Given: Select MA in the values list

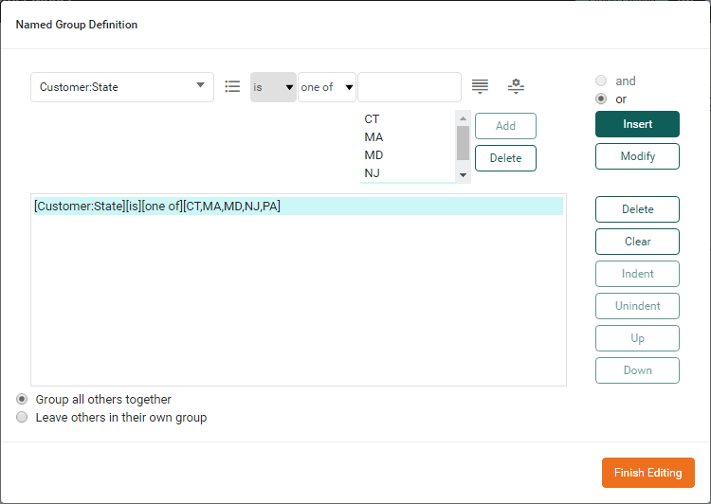Looking at the screenshot, I should click(374, 137).
